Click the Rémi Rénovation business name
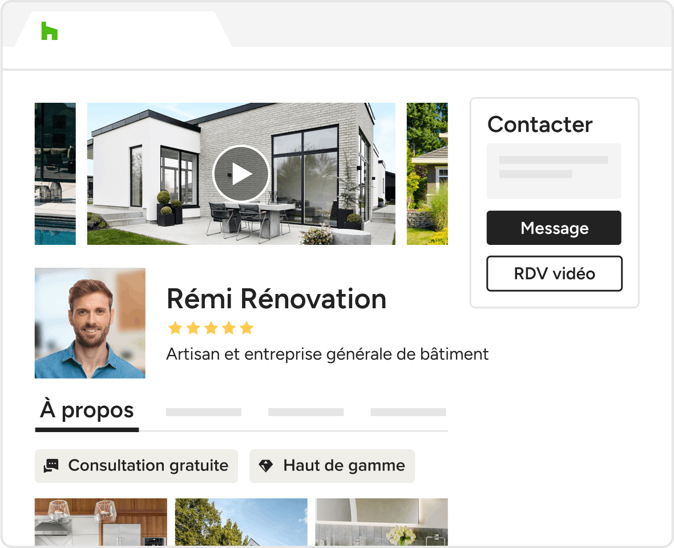674x548 pixels. (276, 299)
